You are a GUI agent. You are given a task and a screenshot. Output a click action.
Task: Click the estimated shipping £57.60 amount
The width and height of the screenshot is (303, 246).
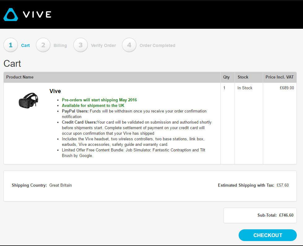(x=283, y=185)
